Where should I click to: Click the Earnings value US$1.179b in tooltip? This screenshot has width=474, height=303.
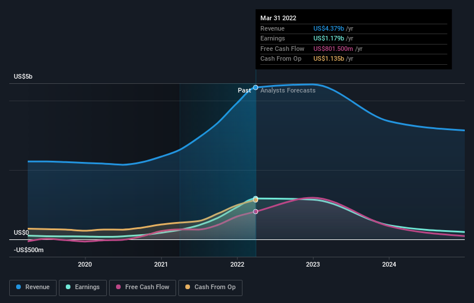point(329,38)
